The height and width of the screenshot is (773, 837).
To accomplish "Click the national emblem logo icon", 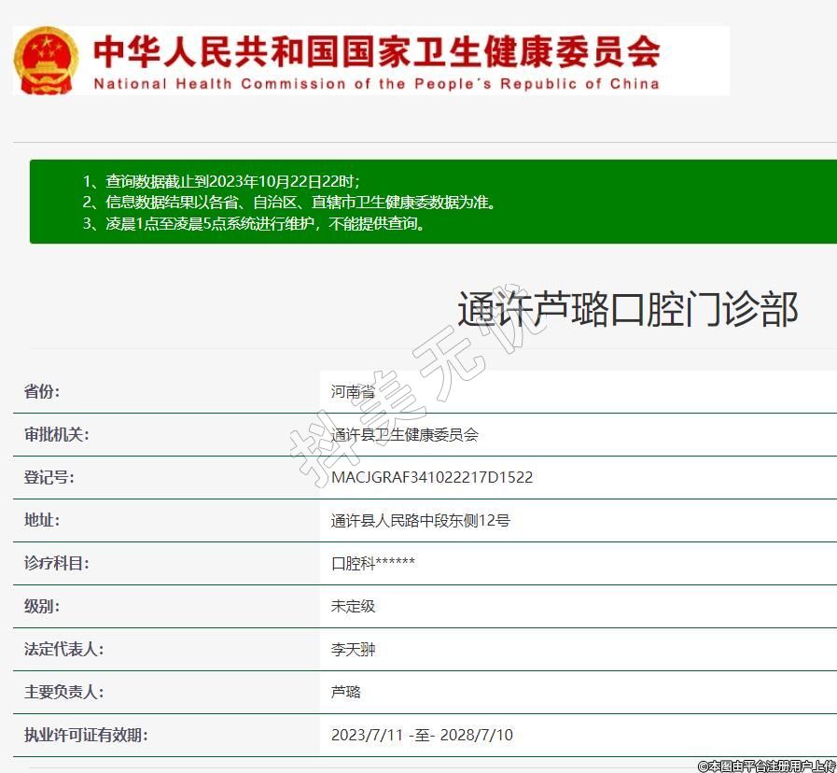I will [46, 60].
